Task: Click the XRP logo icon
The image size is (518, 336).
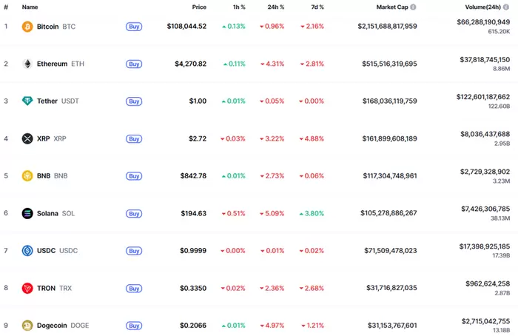Action: coord(27,138)
